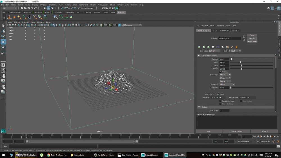Click the first green start simulation icon
Screen dimensions: 281x158
203,47
